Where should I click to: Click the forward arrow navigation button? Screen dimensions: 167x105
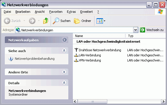(32, 21)
